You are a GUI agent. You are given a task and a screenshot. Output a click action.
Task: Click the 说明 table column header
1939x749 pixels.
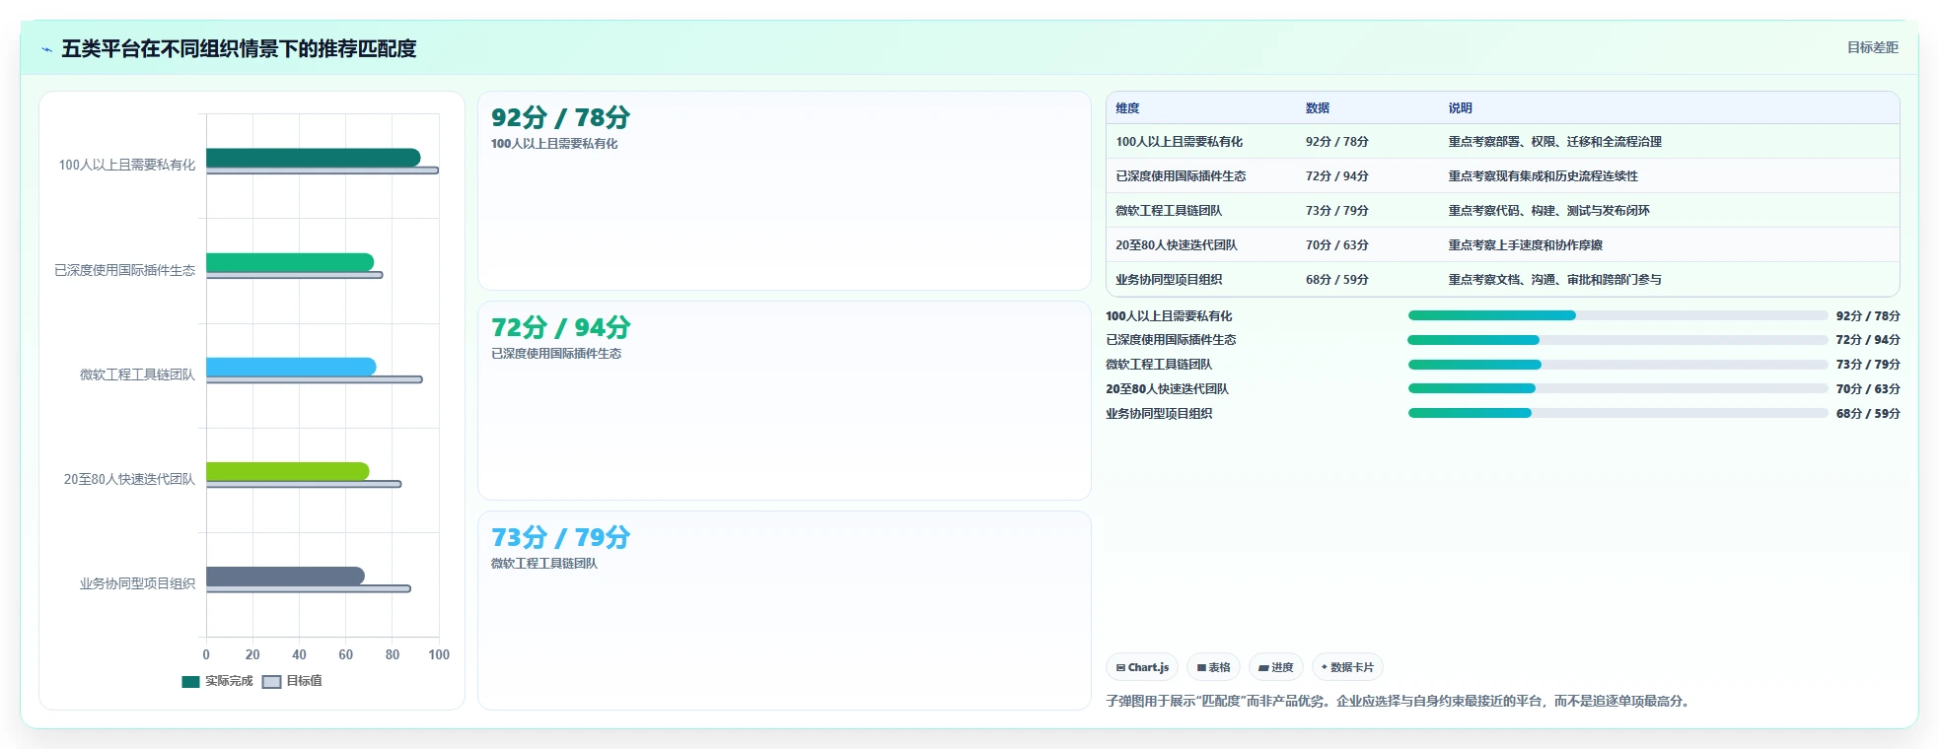pos(1460,108)
